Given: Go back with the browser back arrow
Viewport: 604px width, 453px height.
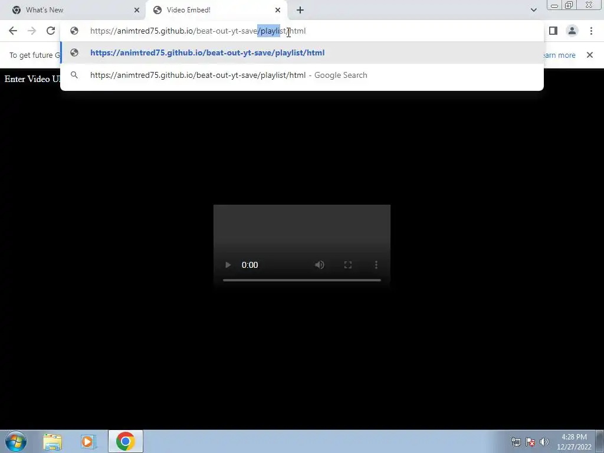Looking at the screenshot, I should [13, 31].
